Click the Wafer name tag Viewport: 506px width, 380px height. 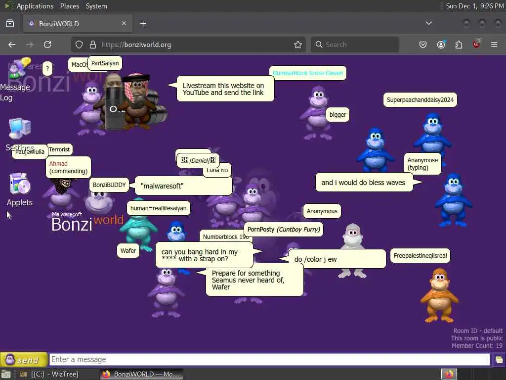click(128, 250)
